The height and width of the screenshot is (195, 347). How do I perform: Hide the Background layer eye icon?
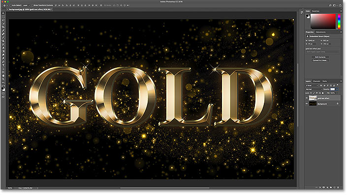(x=307, y=104)
